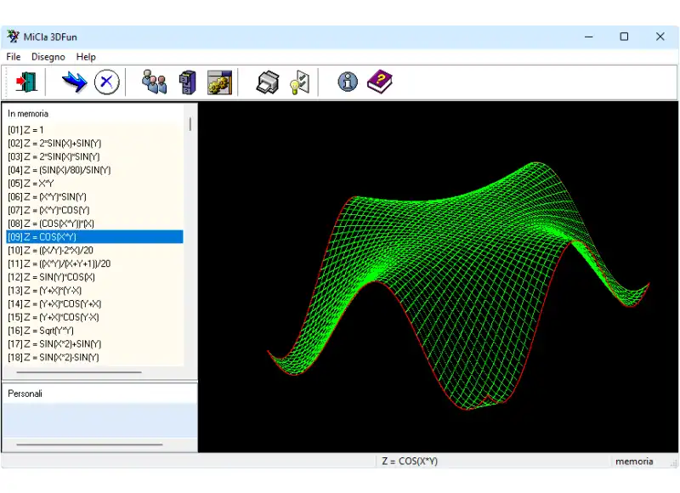
Task: Select highlighted function [09] Z = COS(X*Y)
Action: coord(94,237)
